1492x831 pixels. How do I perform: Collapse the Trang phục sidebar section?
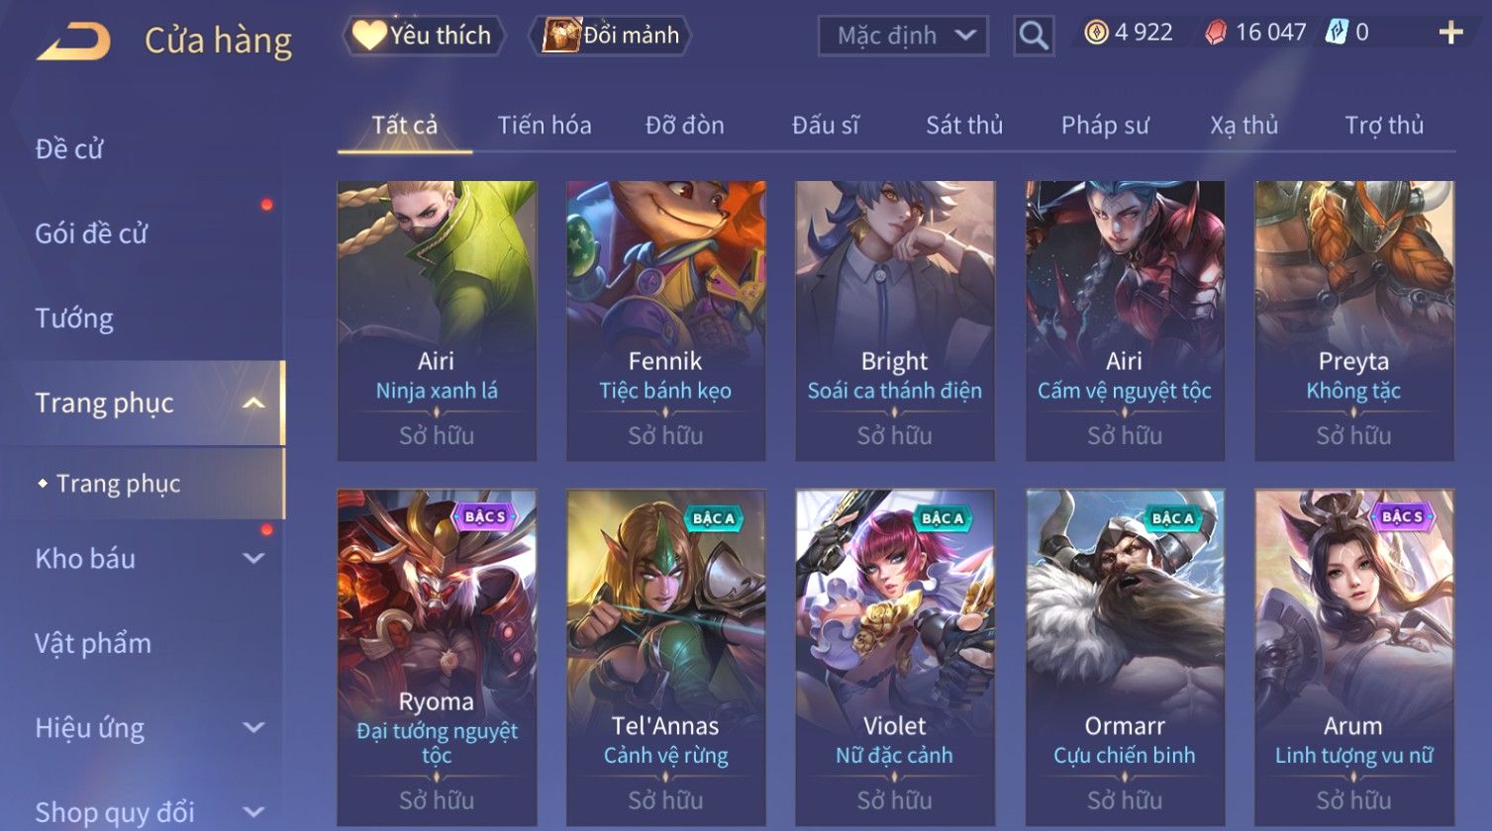(x=253, y=404)
